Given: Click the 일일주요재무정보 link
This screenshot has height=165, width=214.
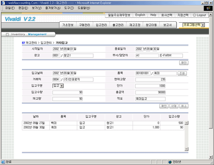Looking at the screenshot, I should (119, 15).
